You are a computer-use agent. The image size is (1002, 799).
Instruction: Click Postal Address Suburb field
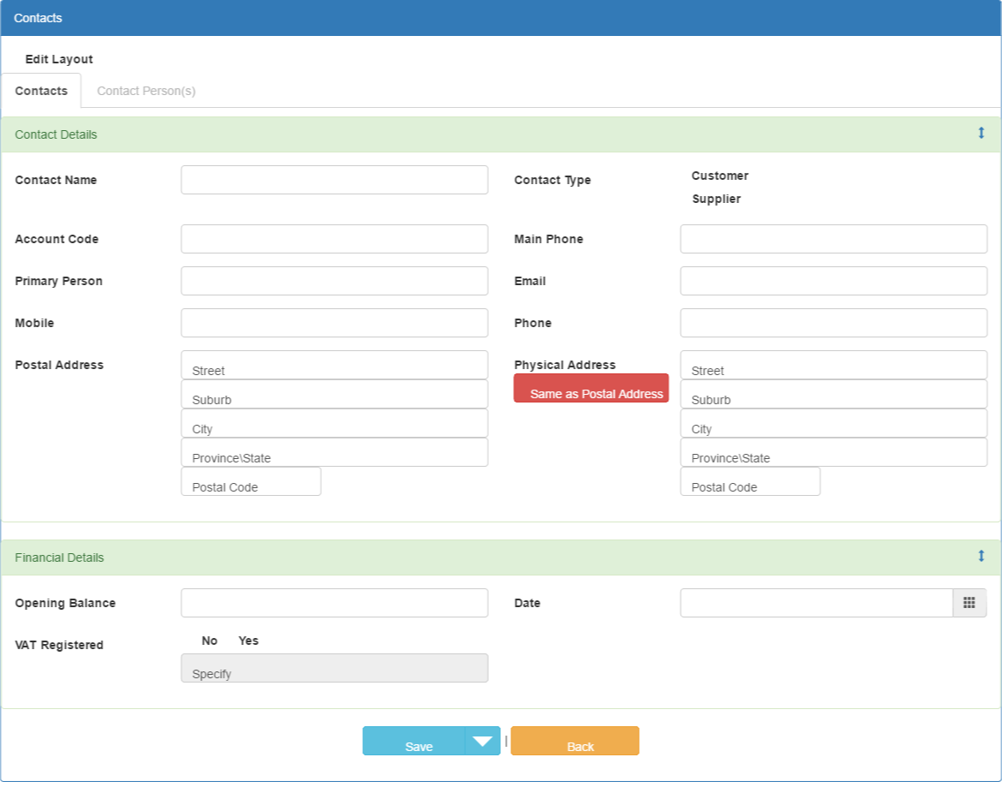pos(334,395)
